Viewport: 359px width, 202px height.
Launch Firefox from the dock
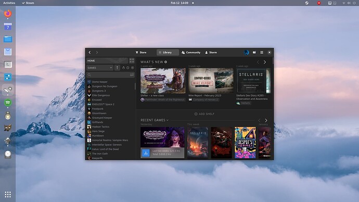click(x=8, y=14)
